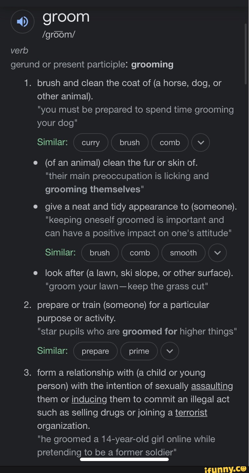Open the assaulting word link

[x=212, y=386]
